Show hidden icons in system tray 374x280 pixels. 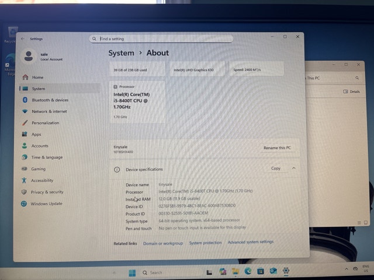(x=347, y=269)
